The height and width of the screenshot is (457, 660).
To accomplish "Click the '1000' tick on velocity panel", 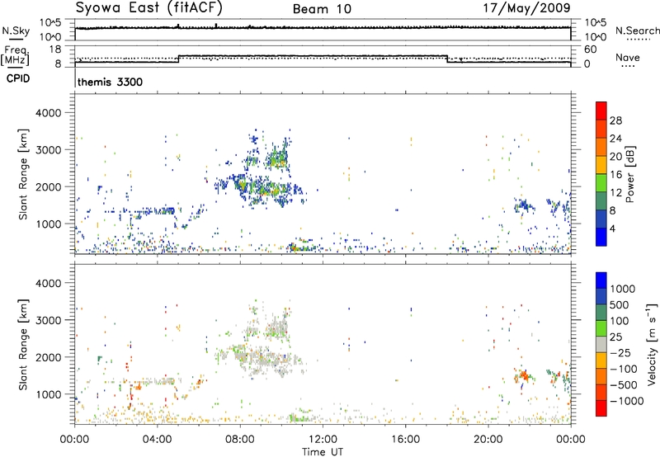I will (49, 393).
